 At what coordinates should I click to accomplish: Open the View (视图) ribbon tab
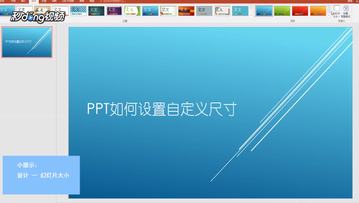[x=92, y=1]
